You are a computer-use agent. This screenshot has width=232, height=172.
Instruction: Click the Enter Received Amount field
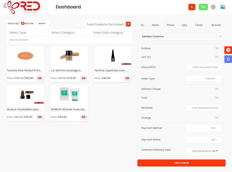click(x=204, y=108)
